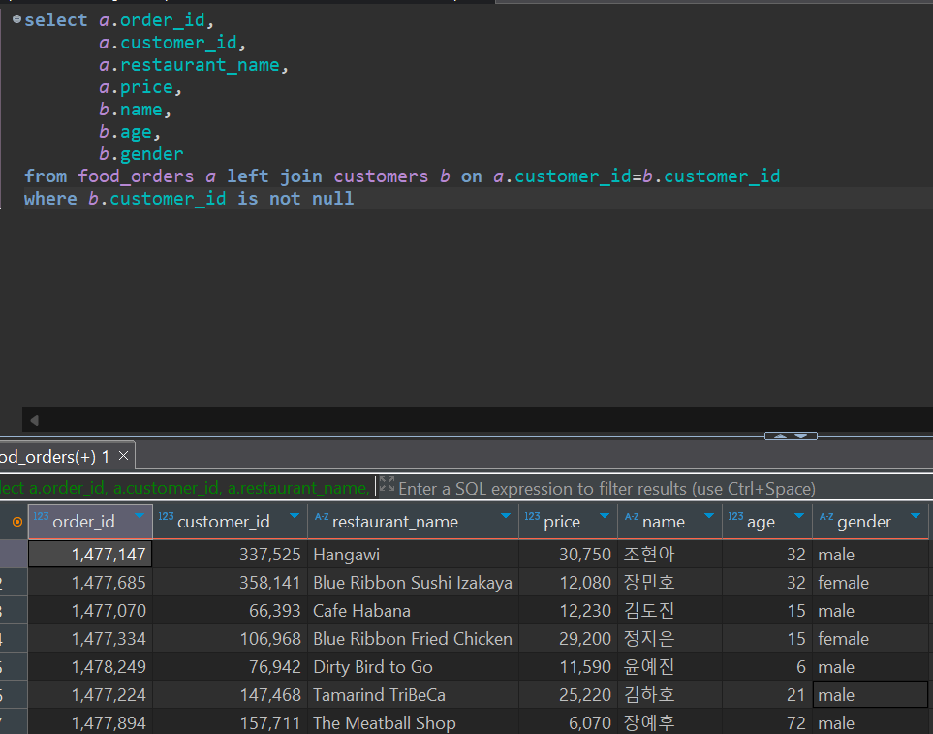Click the up chevron to enlarge results panel

782,438
